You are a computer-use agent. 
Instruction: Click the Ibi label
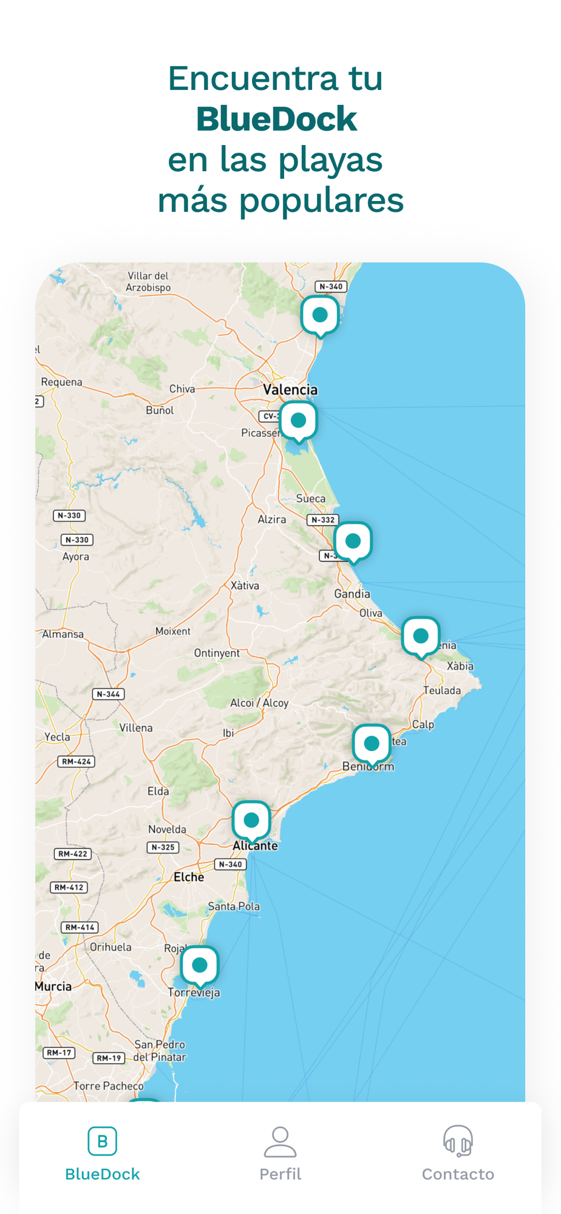point(228,733)
